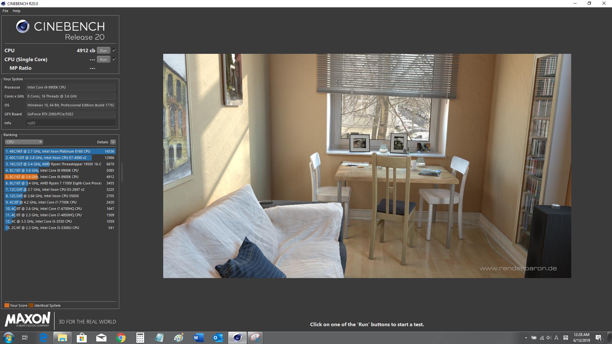Open the Paint app in the taskbar

click(178, 338)
